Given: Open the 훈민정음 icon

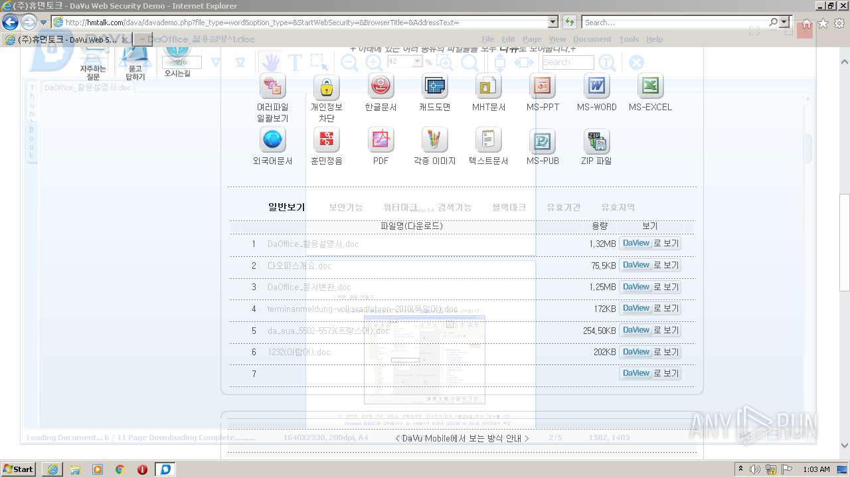Looking at the screenshot, I should pyautogui.click(x=326, y=140).
